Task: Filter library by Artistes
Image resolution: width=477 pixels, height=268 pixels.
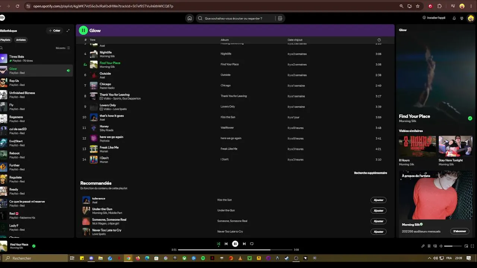Action: (21, 40)
